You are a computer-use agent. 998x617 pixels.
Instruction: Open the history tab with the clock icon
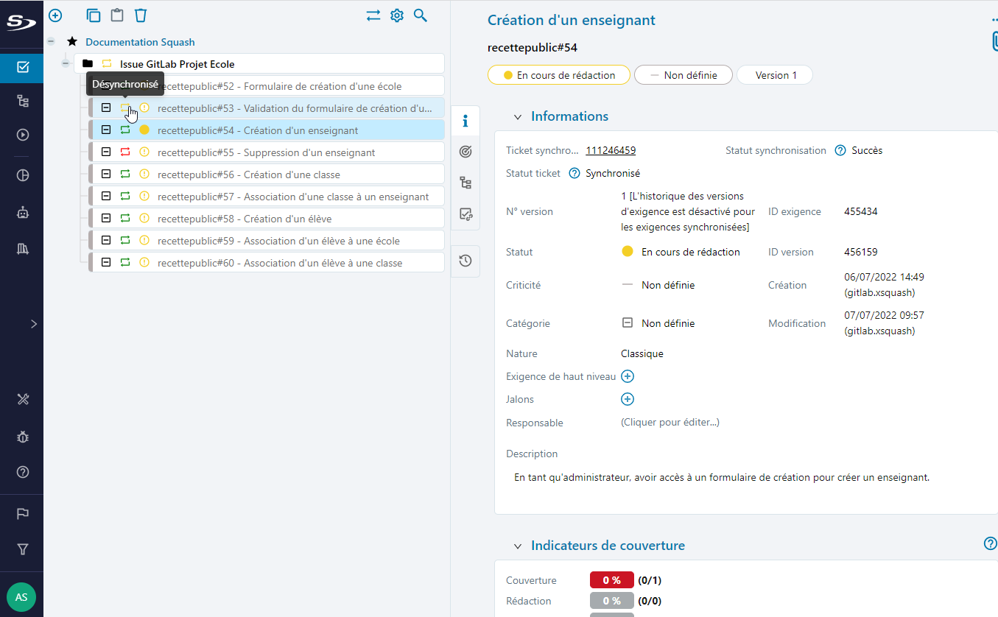pyautogui.click(x=465, y=261)
